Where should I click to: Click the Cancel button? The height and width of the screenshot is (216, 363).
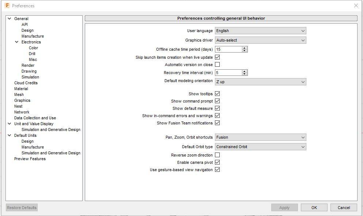[344, 208]
